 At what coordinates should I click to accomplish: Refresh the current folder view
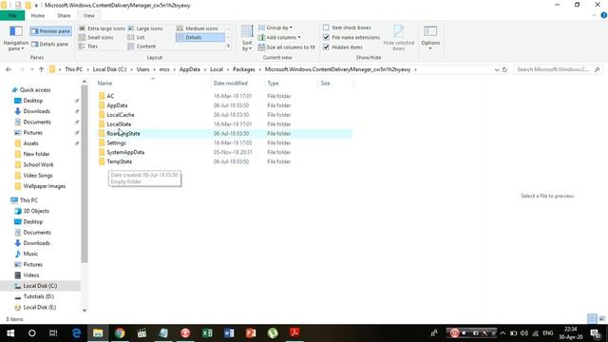[504, 69]
